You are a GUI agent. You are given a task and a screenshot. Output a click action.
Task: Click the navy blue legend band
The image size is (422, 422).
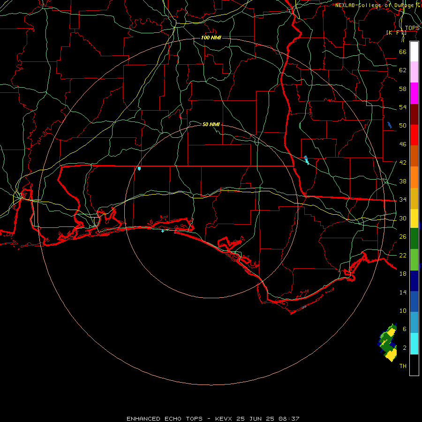(414, 281)
